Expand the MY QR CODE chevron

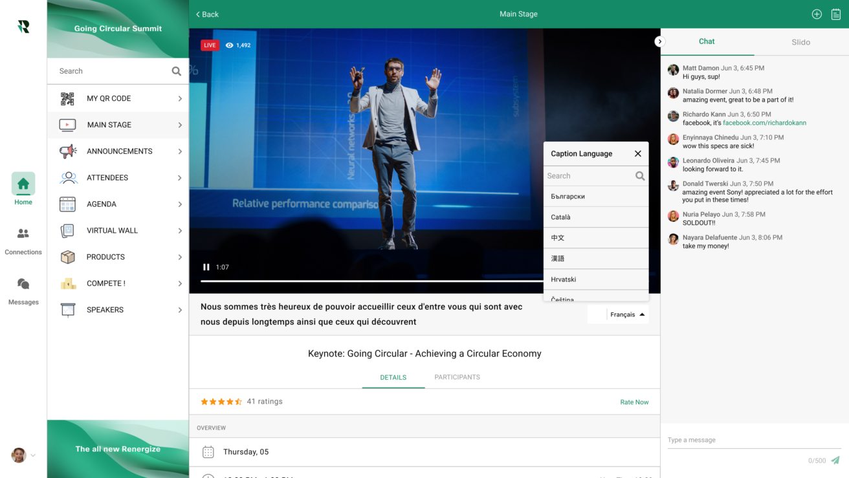point(180,98)
